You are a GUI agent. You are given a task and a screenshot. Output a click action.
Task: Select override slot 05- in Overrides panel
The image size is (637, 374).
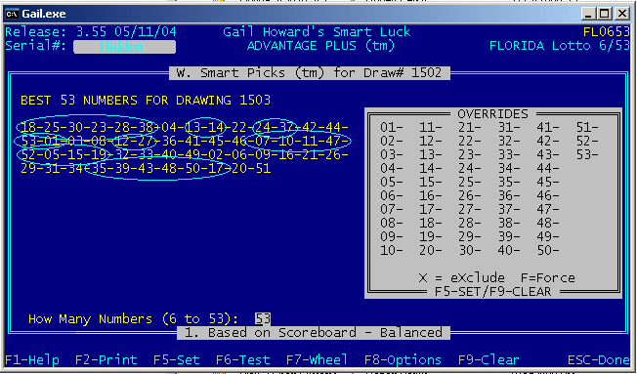[x=392, y=182]
